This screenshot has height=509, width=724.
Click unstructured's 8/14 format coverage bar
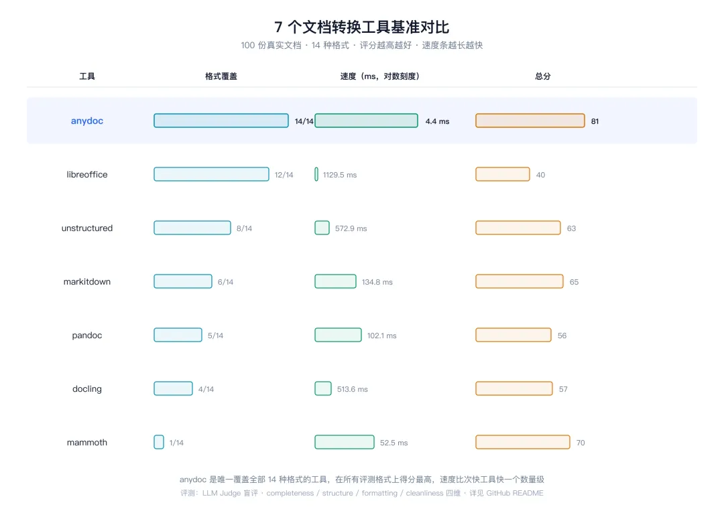click(192, 228)
